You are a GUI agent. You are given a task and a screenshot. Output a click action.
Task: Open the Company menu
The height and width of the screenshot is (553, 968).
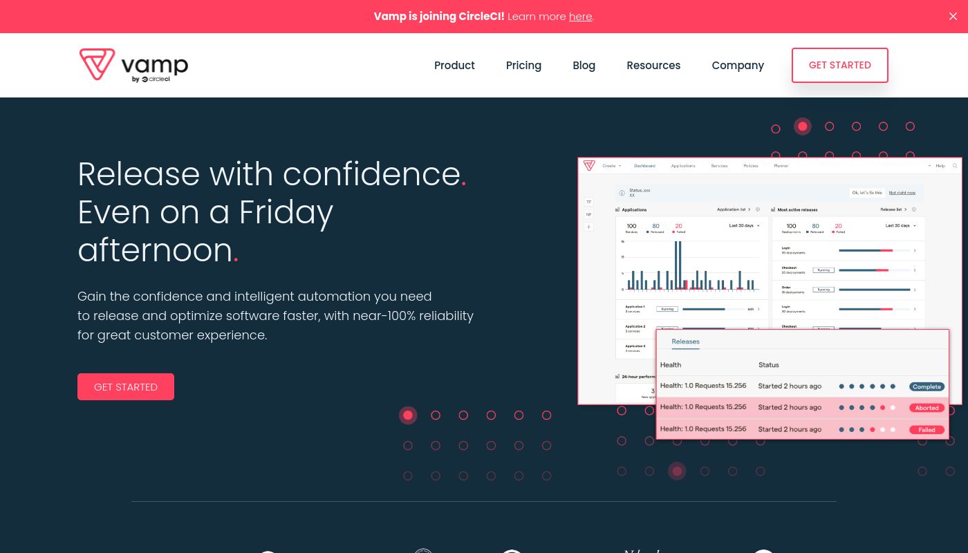click(x=738, y=65)
